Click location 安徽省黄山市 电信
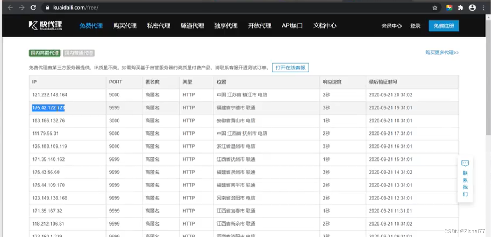This screenshot has height=237, width=491. point(236,121)
